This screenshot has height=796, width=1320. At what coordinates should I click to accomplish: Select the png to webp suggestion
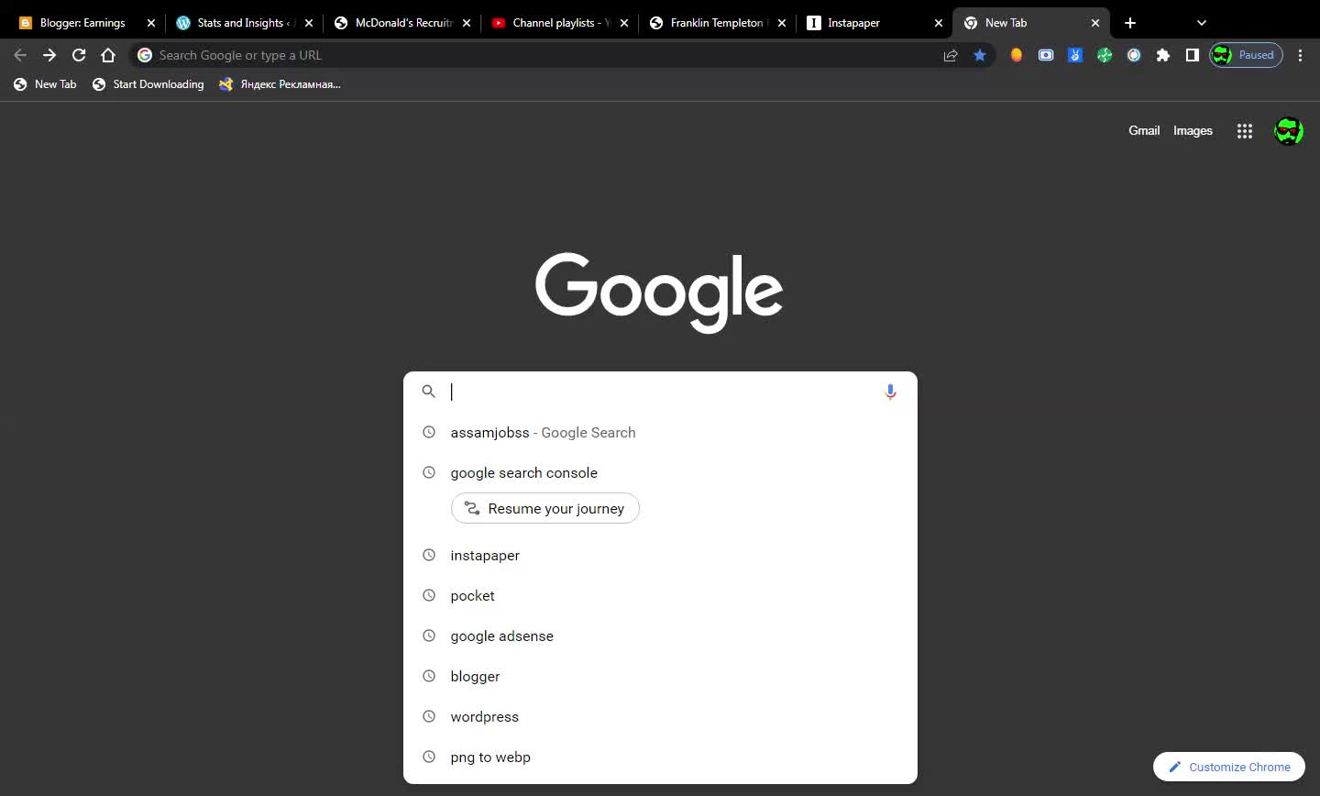(x=660, y=757)
